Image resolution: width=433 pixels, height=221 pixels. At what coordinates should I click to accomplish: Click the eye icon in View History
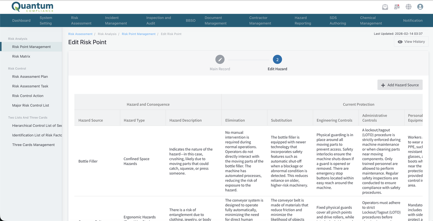(x=400, y=42)
